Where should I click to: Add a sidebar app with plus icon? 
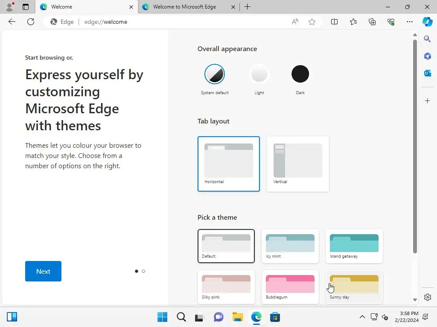pyautogui.click(x=427, y=100)
